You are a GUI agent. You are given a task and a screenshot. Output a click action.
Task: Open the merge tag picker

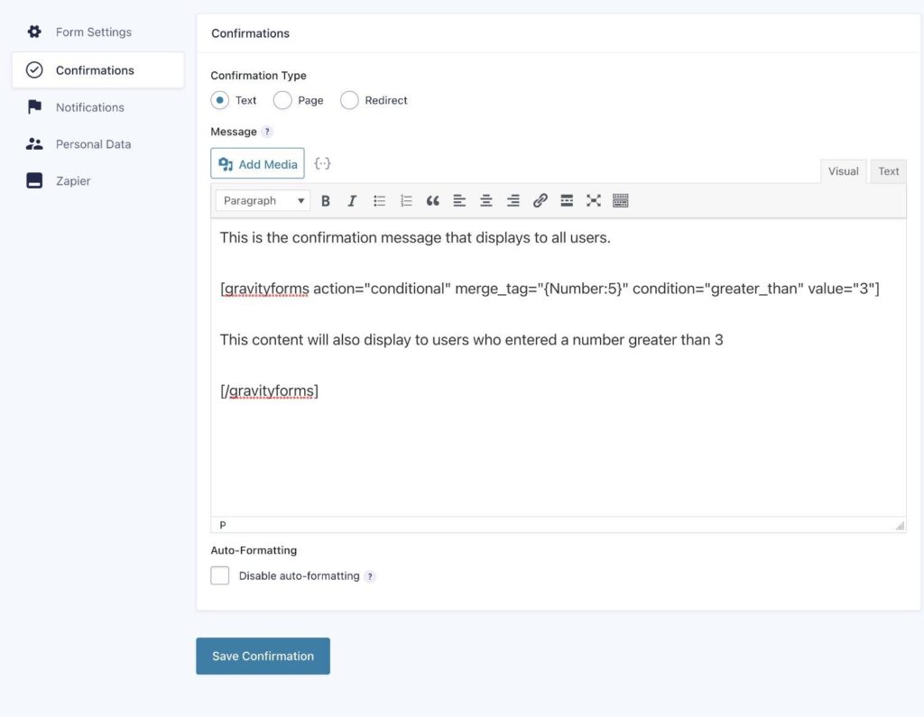(x=322, y=163)
